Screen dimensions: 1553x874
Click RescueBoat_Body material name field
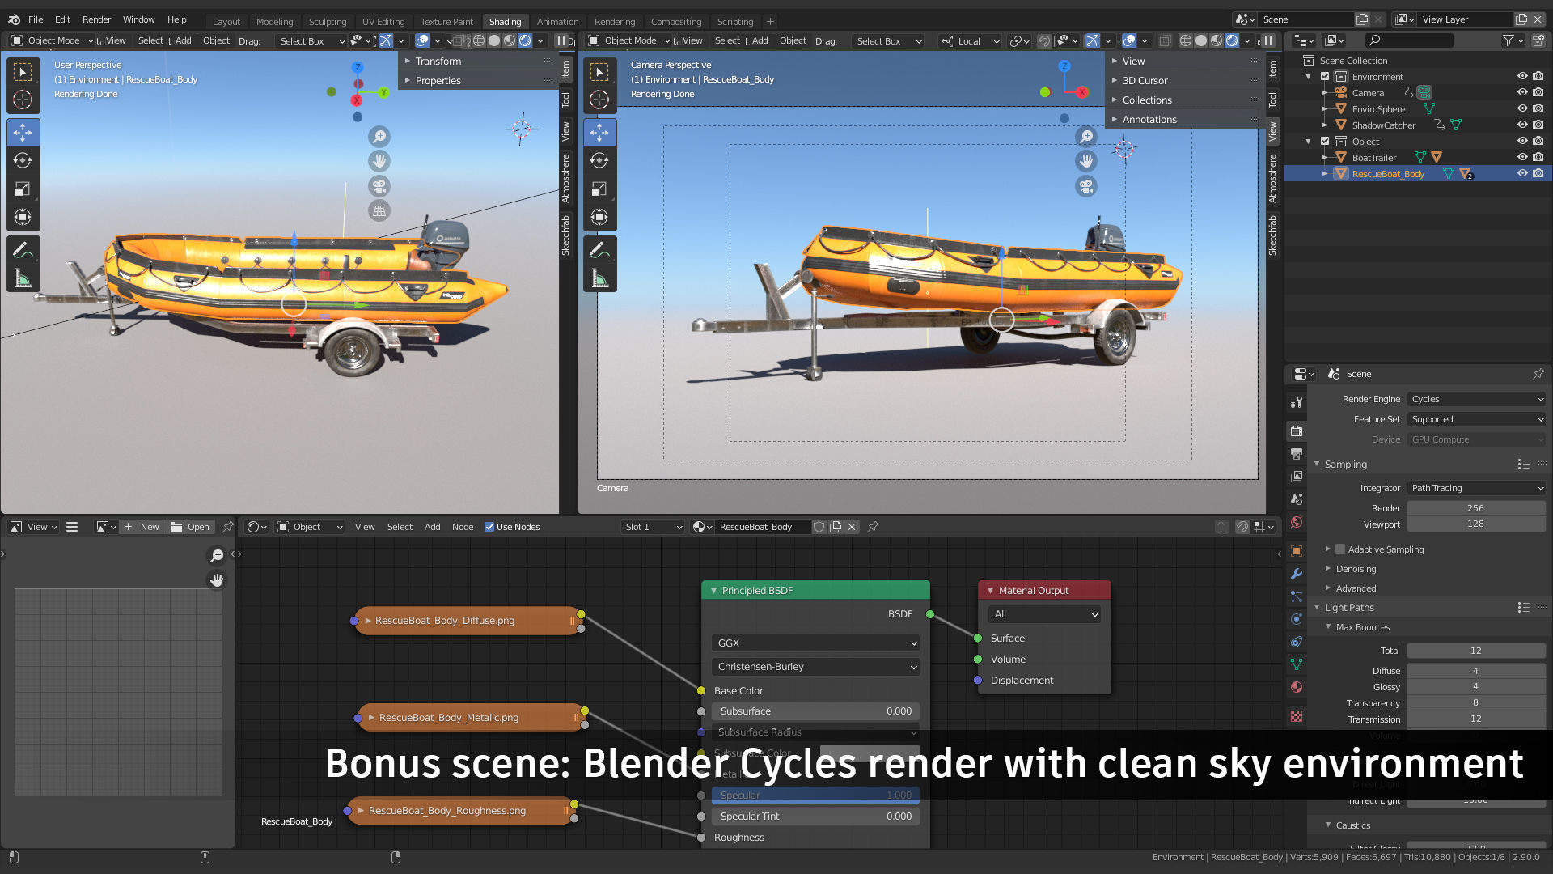point(761,527)
